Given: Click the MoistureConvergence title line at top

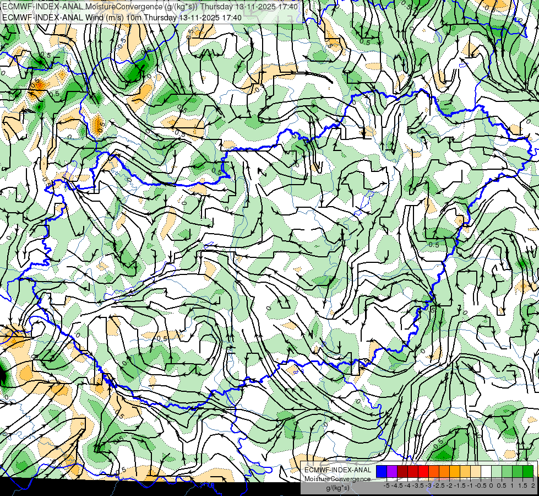Looking at the screenshot, I should tap(150, 7).
